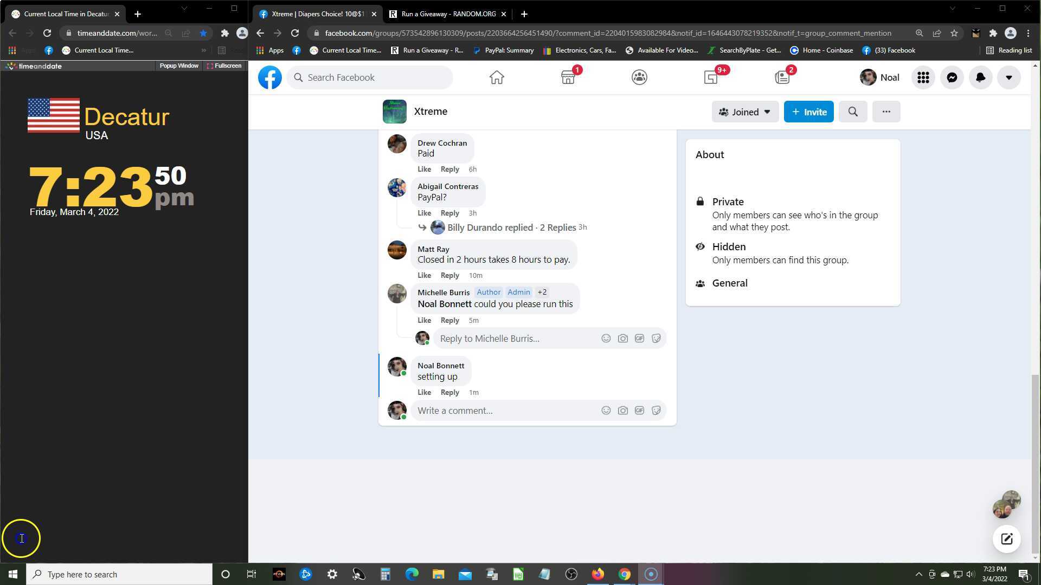Viewport: 1041px width, 585px height.
Task: Open account dropdown arrow in header
Action: (x=1008, y=77)
